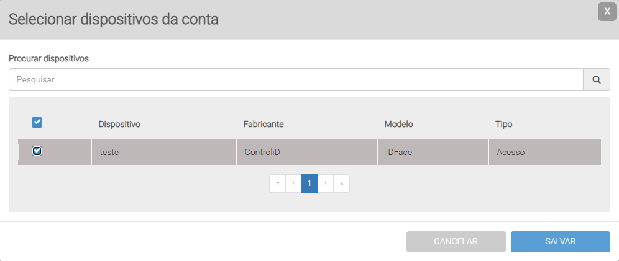Select page 1 in the pagination
Image resolution: width=619 pixels, height=261 pixels.
point(309,184)
